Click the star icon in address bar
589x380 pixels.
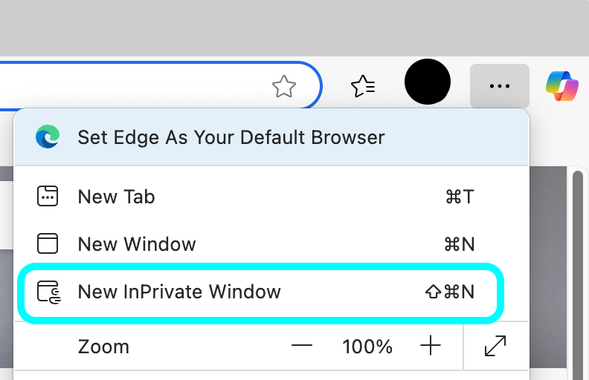(284, 87)
